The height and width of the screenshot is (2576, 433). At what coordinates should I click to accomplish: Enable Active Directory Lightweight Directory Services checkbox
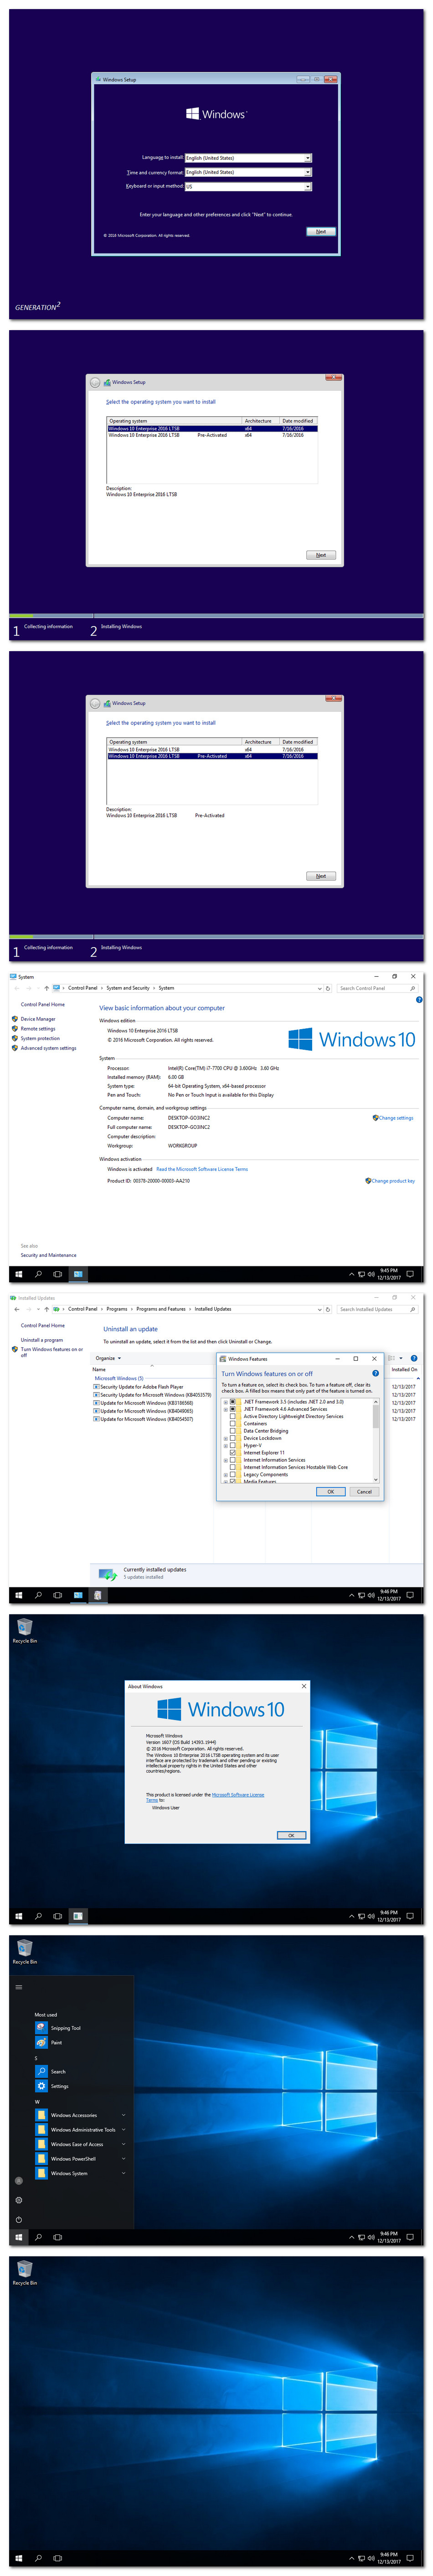(233, 1416)
